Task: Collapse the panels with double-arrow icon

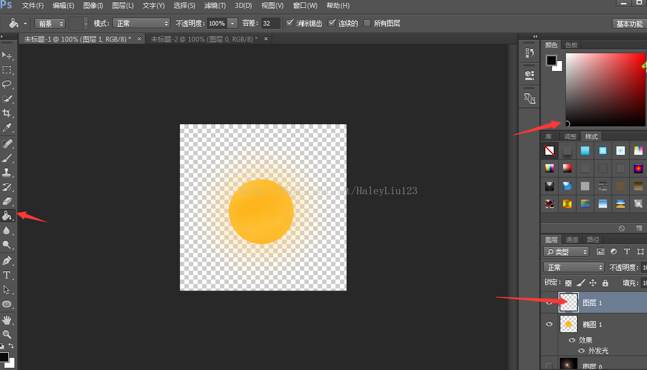Action: 535,37
